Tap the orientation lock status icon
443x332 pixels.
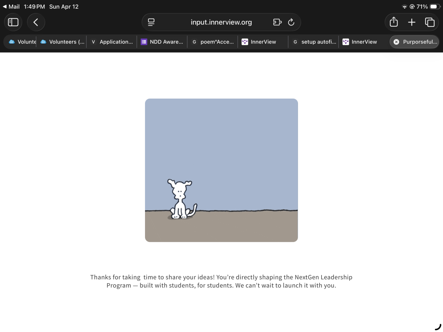[412, 7]
